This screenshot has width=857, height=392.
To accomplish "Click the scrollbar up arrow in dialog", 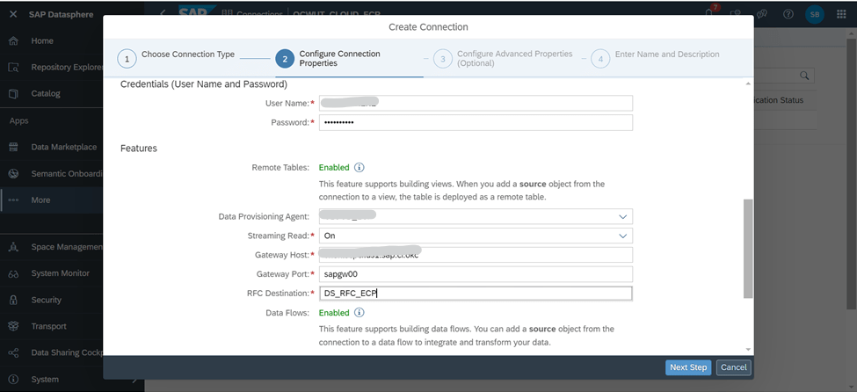I will (748, 83).
